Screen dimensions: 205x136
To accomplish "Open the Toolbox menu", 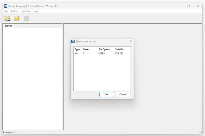I will (x=14, y=11).
